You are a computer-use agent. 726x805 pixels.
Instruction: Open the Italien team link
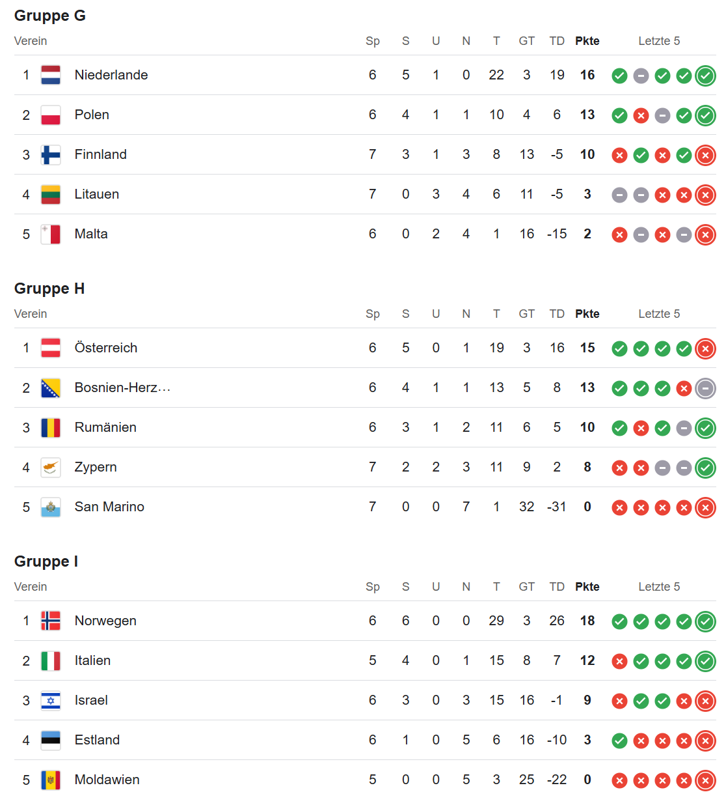[92, 660]
